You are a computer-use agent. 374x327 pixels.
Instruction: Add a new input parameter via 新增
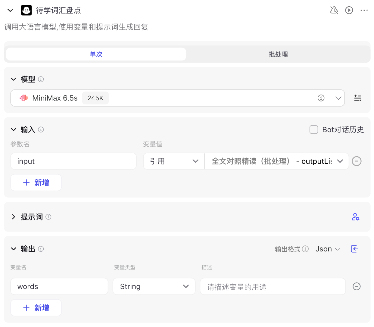tap(36, 182)
